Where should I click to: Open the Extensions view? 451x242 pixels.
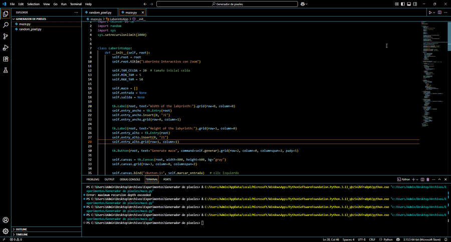[6, 59]
